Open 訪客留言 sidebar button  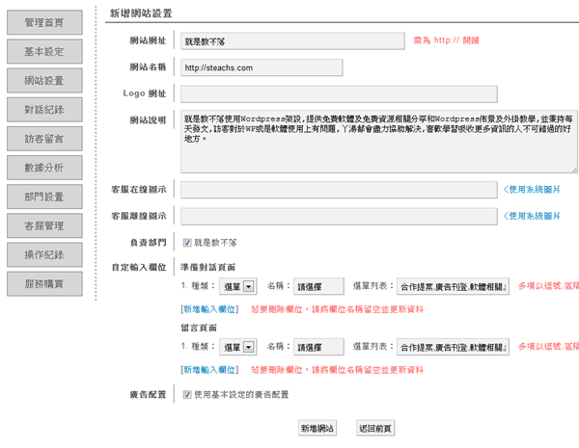[44, 139]
